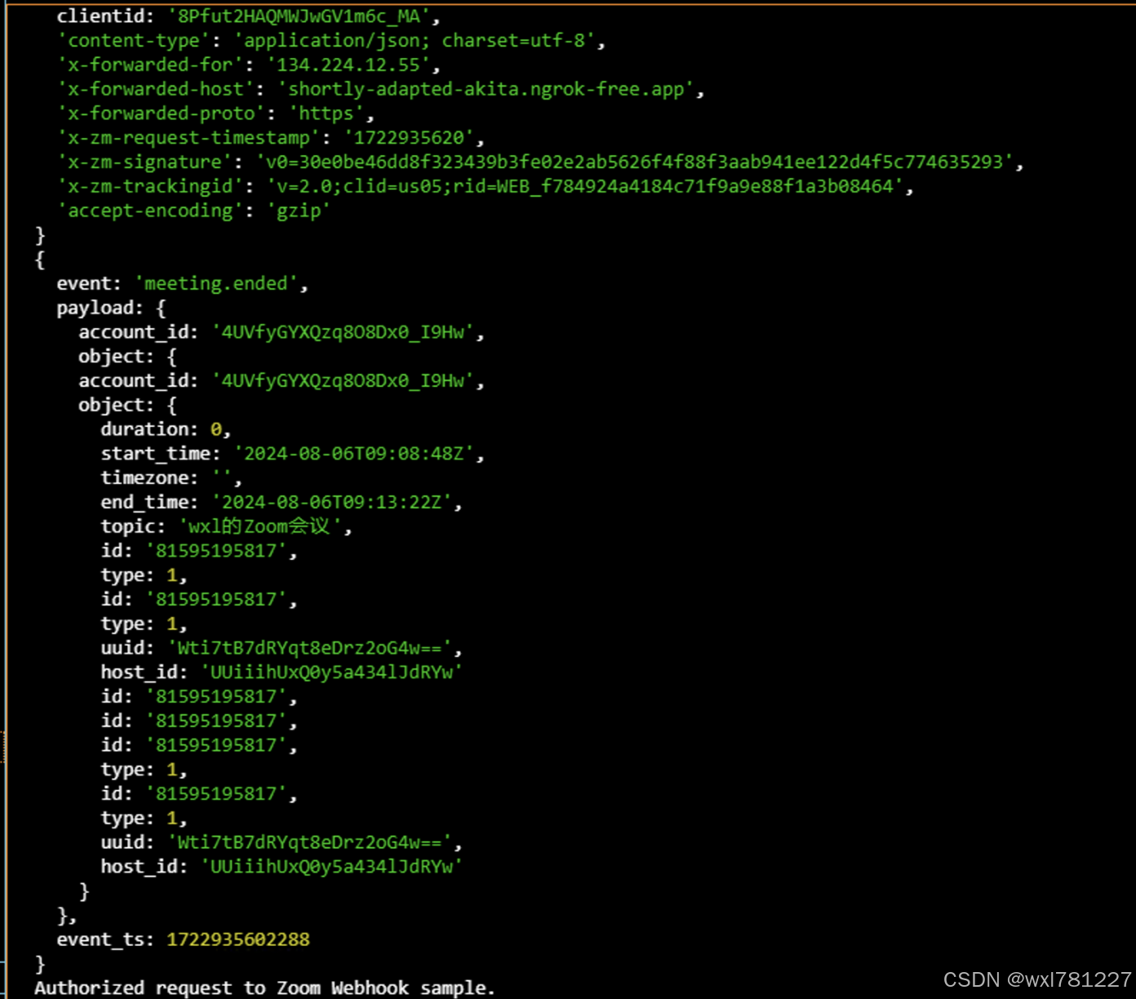The height and width of the screenshot is (999, 1136).
Task: Click the duration value 0
Action: point(215,429)
